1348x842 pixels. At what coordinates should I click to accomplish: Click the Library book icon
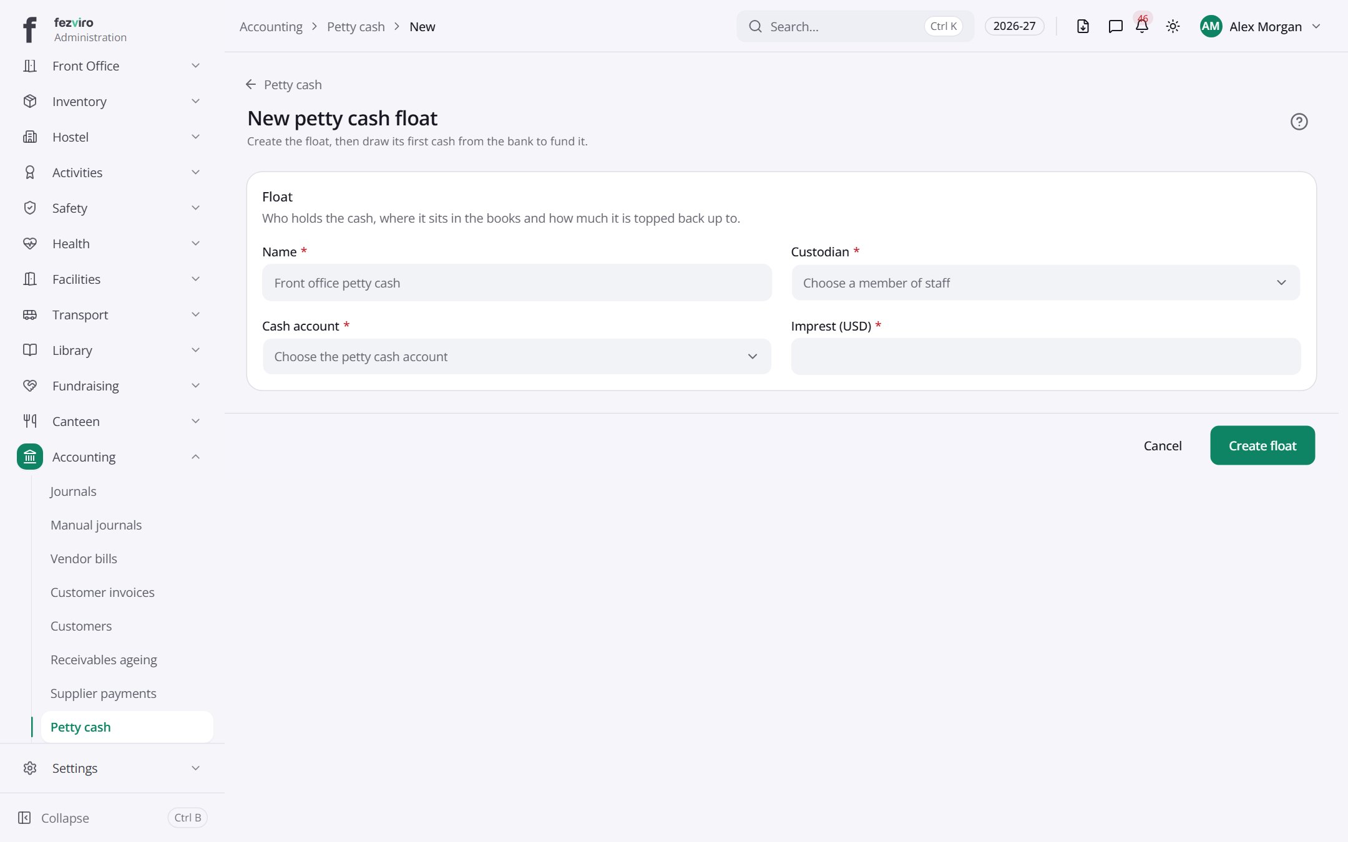30,350
